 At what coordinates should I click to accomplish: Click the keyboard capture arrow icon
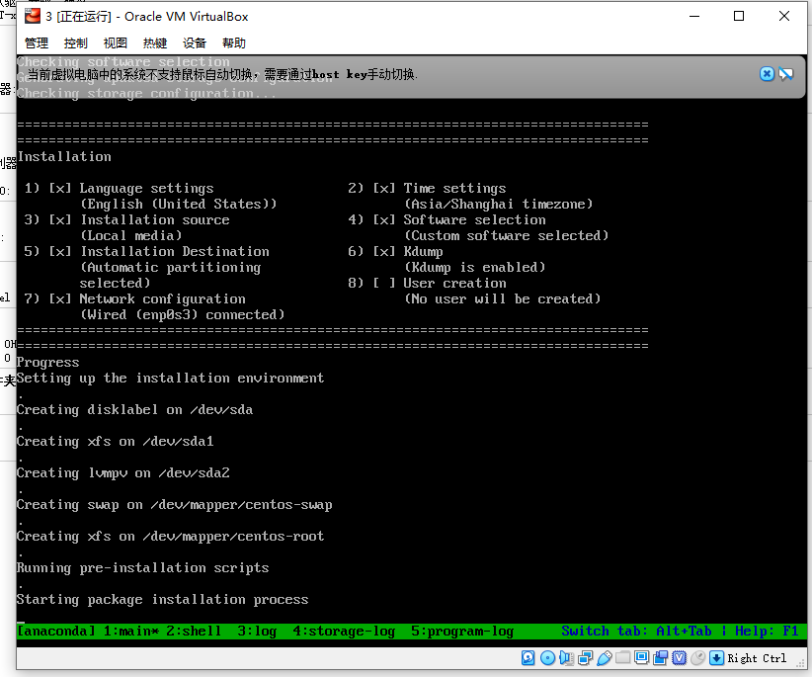(x=717, y=658)
